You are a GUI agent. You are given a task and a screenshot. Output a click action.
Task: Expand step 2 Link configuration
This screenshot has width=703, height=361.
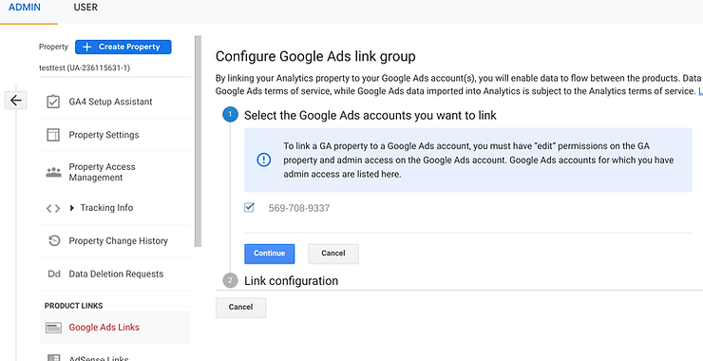[291, 281]
